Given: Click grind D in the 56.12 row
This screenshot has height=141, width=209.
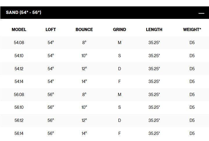Looking at the screenshot, I should click(119, 120).
